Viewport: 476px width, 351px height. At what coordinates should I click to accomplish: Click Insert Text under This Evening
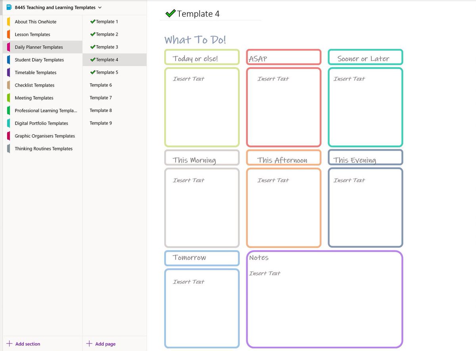[x=349, y=180]
